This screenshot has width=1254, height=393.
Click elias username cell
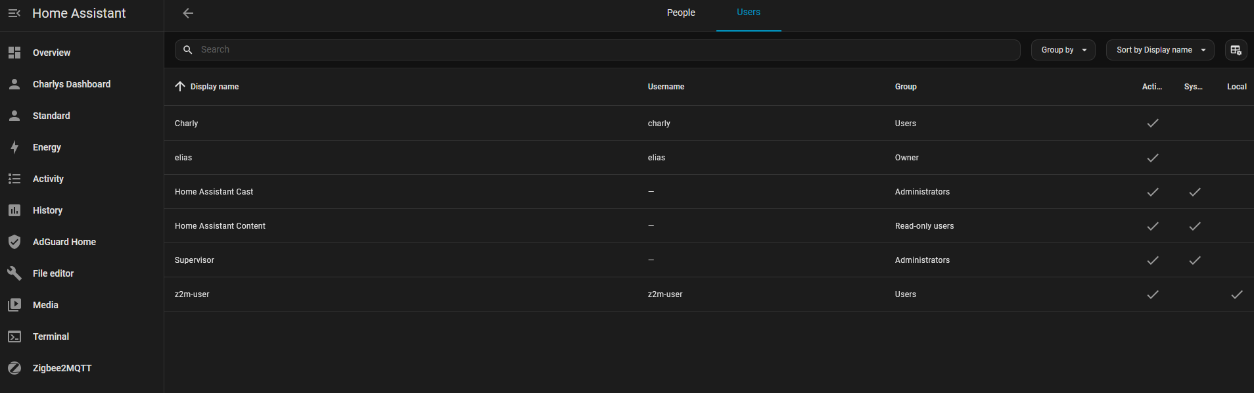tap(656, 158)
